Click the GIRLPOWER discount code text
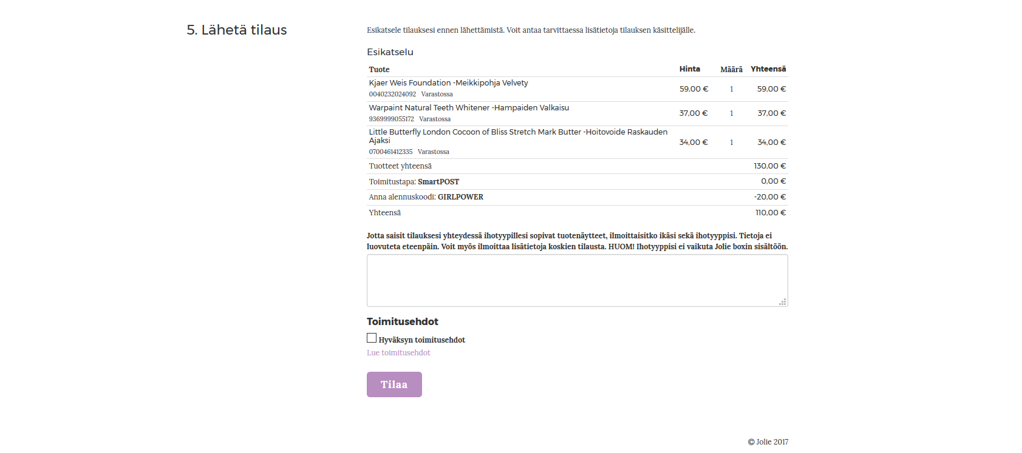Screen dimensions: 1022x453 tap(460, 197)
